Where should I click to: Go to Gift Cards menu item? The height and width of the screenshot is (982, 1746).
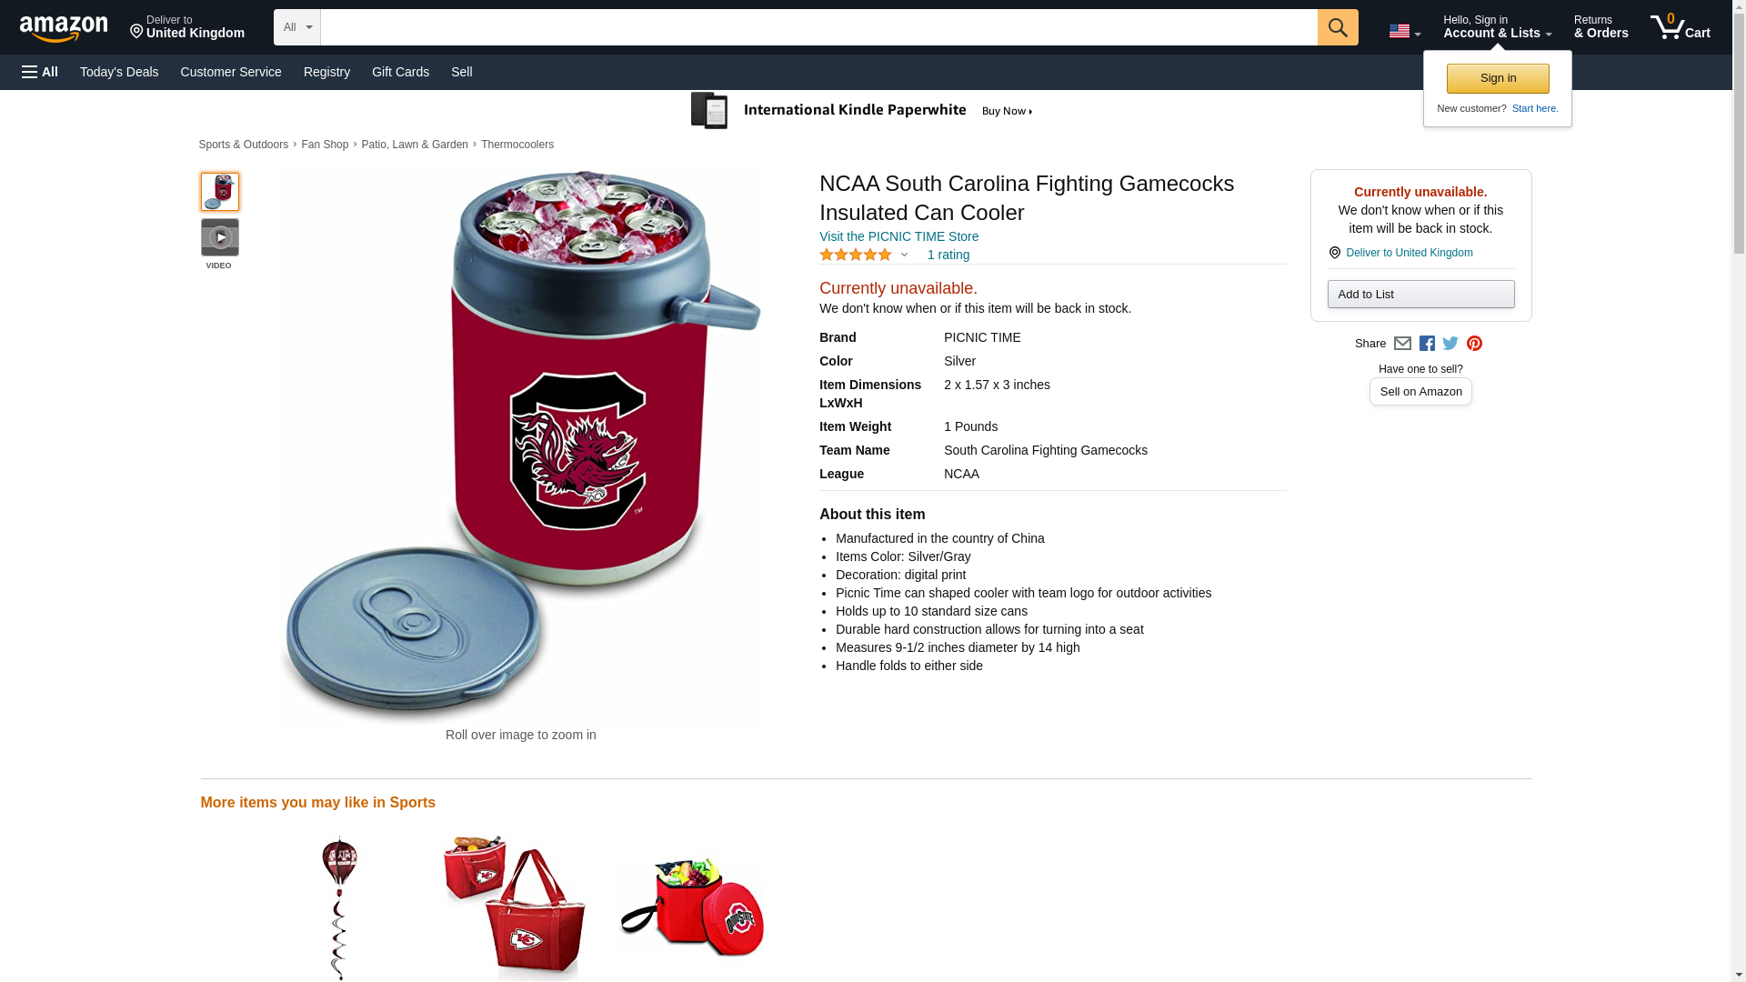[400, 72]
